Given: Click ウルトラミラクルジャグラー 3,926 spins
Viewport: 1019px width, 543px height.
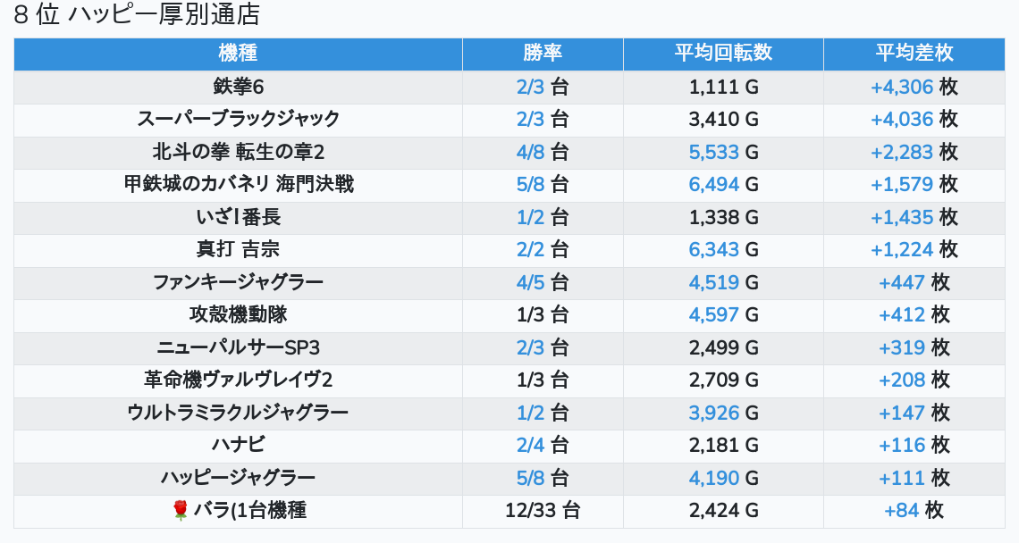Looking at the screenshot, I should point(714,414).
